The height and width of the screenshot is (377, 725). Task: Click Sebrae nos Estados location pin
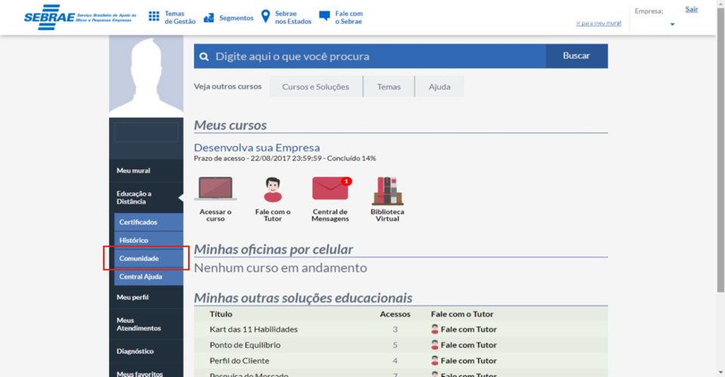265,17
